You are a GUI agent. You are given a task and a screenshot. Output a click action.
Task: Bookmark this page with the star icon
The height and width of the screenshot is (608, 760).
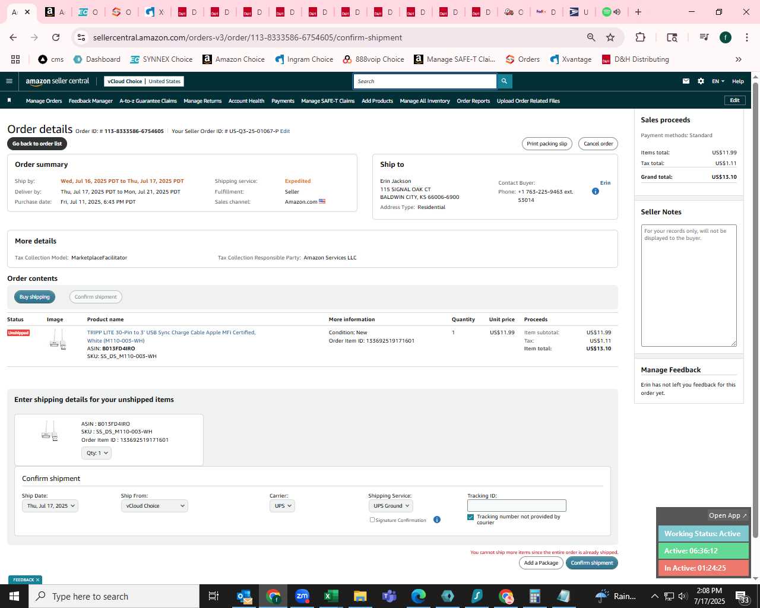pos(610,37)
